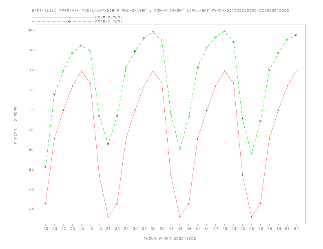Click the y-axis tick label 76
This screenshot has width=323, height=249.
31,50
